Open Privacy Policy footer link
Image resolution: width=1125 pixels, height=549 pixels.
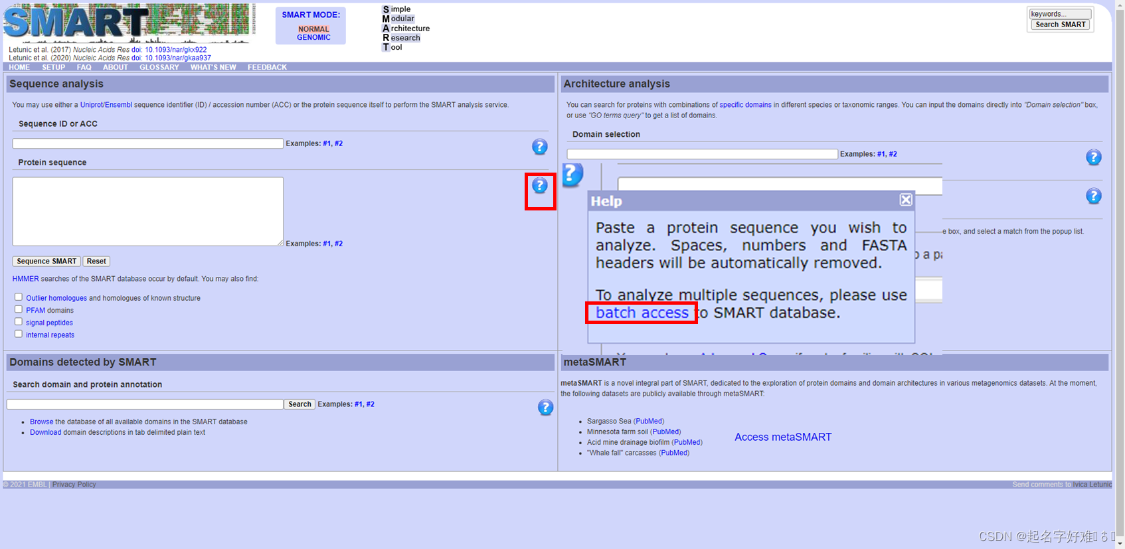tap(74, 485)
